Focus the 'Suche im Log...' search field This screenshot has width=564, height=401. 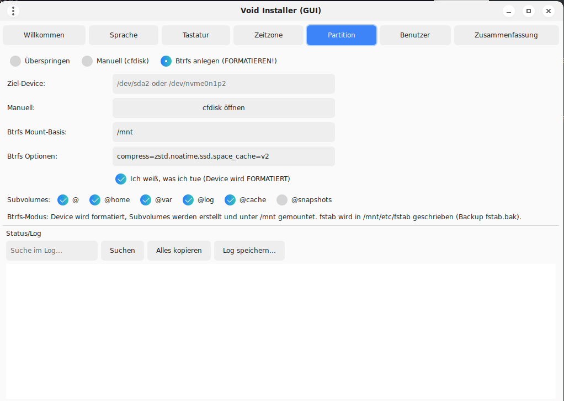52,251
